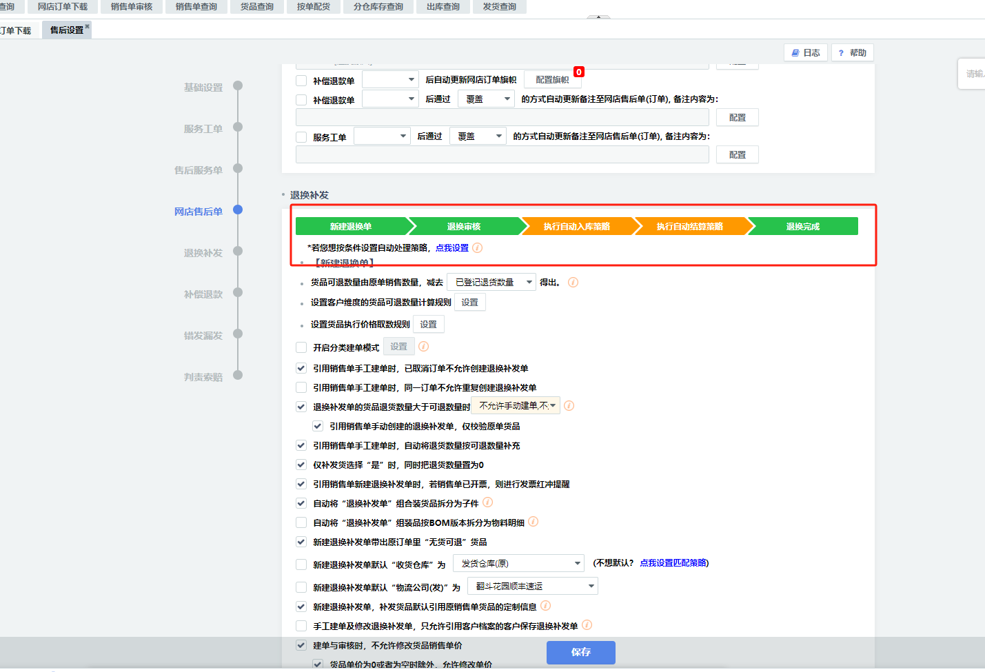985x672 pixels.
Task: Click the 保存 button
Action: 580,652
